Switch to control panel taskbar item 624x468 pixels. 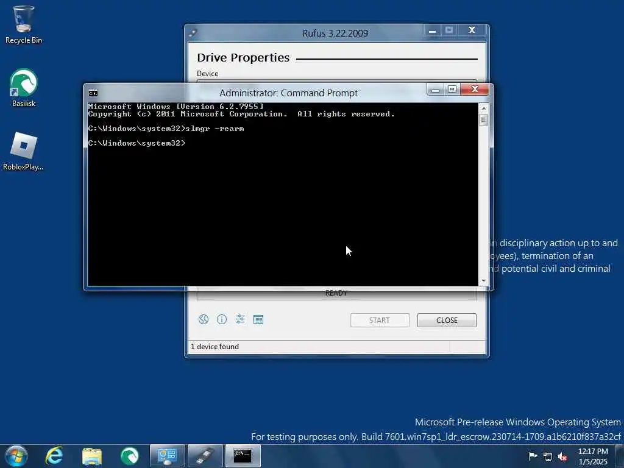tap(167, 456)
